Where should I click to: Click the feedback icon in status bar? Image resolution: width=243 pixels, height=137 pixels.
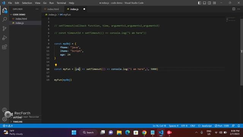coord(233,126)
